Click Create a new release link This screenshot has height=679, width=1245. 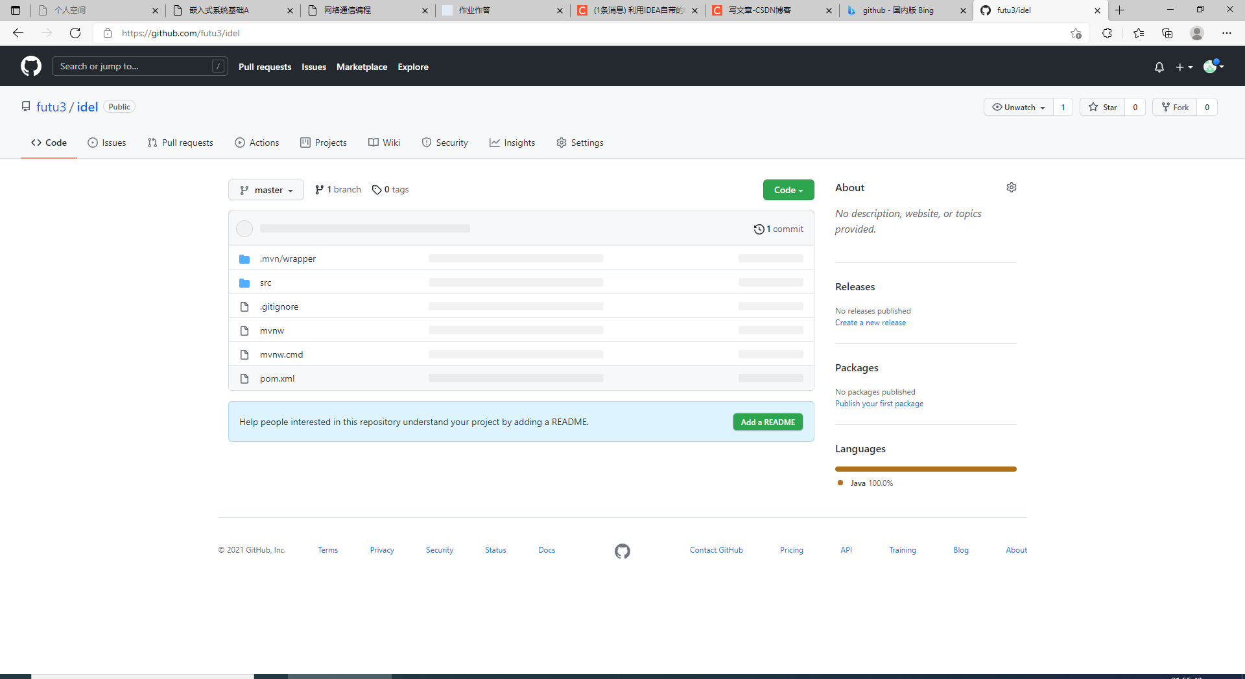coord(870,323)
